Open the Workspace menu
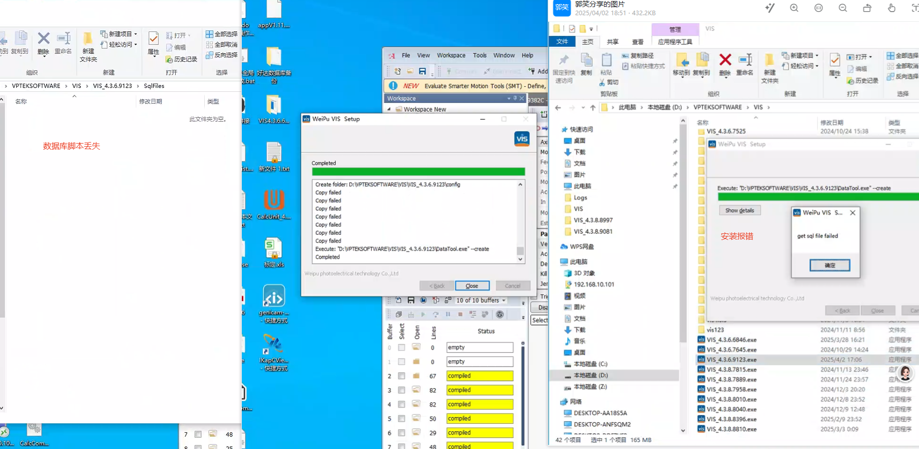The height and width of the screenshot is (449, 919). [451, 55]
